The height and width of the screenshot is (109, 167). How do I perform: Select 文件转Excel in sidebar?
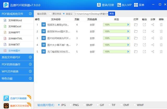17,26
